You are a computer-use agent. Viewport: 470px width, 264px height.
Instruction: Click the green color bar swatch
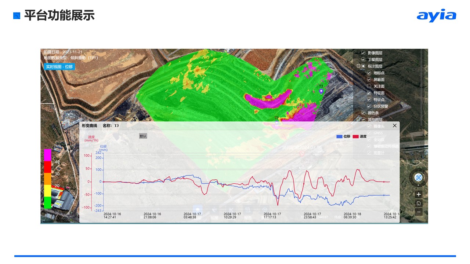(48, 202)
